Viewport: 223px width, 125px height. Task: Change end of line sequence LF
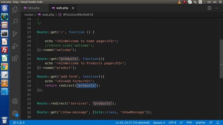(181, 123)
